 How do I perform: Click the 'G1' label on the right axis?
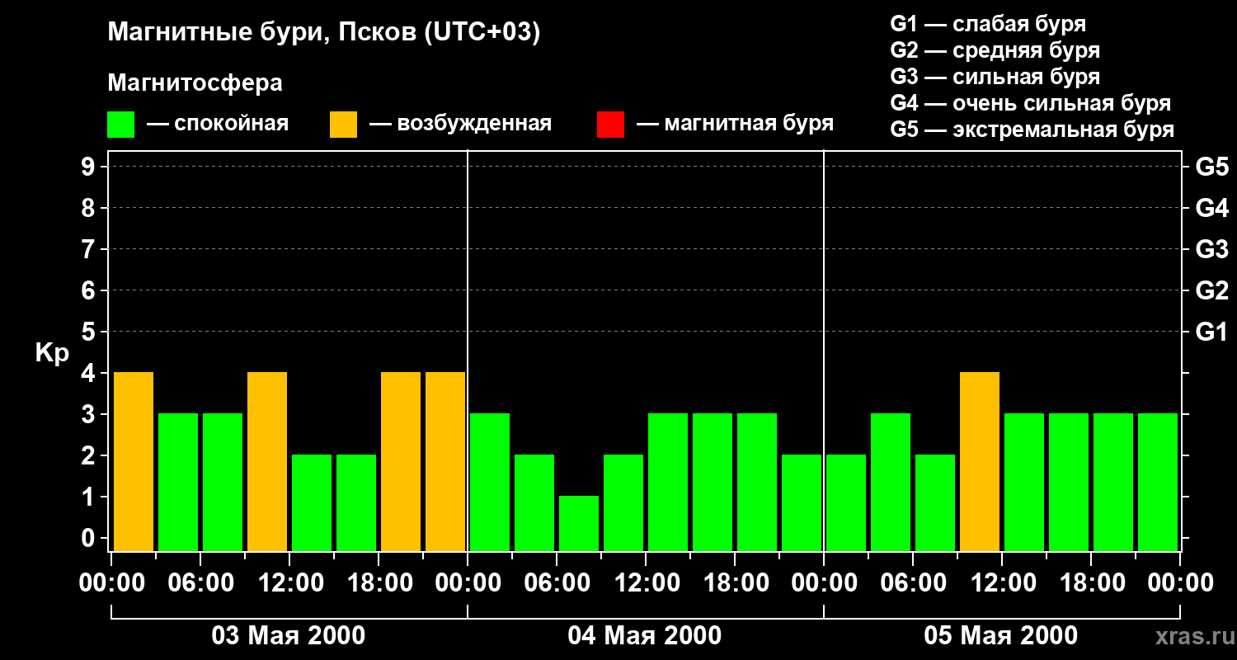click(x=1211, y=332)
